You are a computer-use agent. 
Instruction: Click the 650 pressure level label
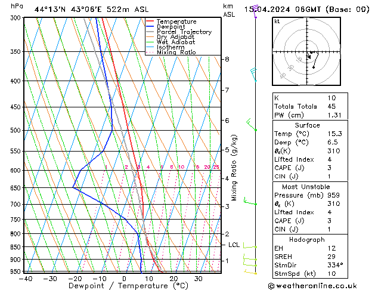17,188
